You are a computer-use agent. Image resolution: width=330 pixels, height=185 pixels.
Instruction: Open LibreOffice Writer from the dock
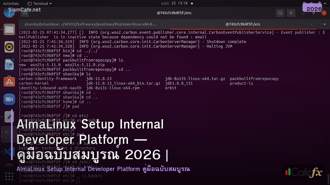tap(9, 64)
